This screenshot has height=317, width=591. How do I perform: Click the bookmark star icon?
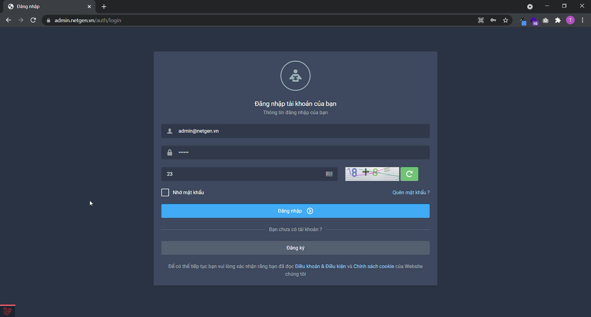click(506, 20)
